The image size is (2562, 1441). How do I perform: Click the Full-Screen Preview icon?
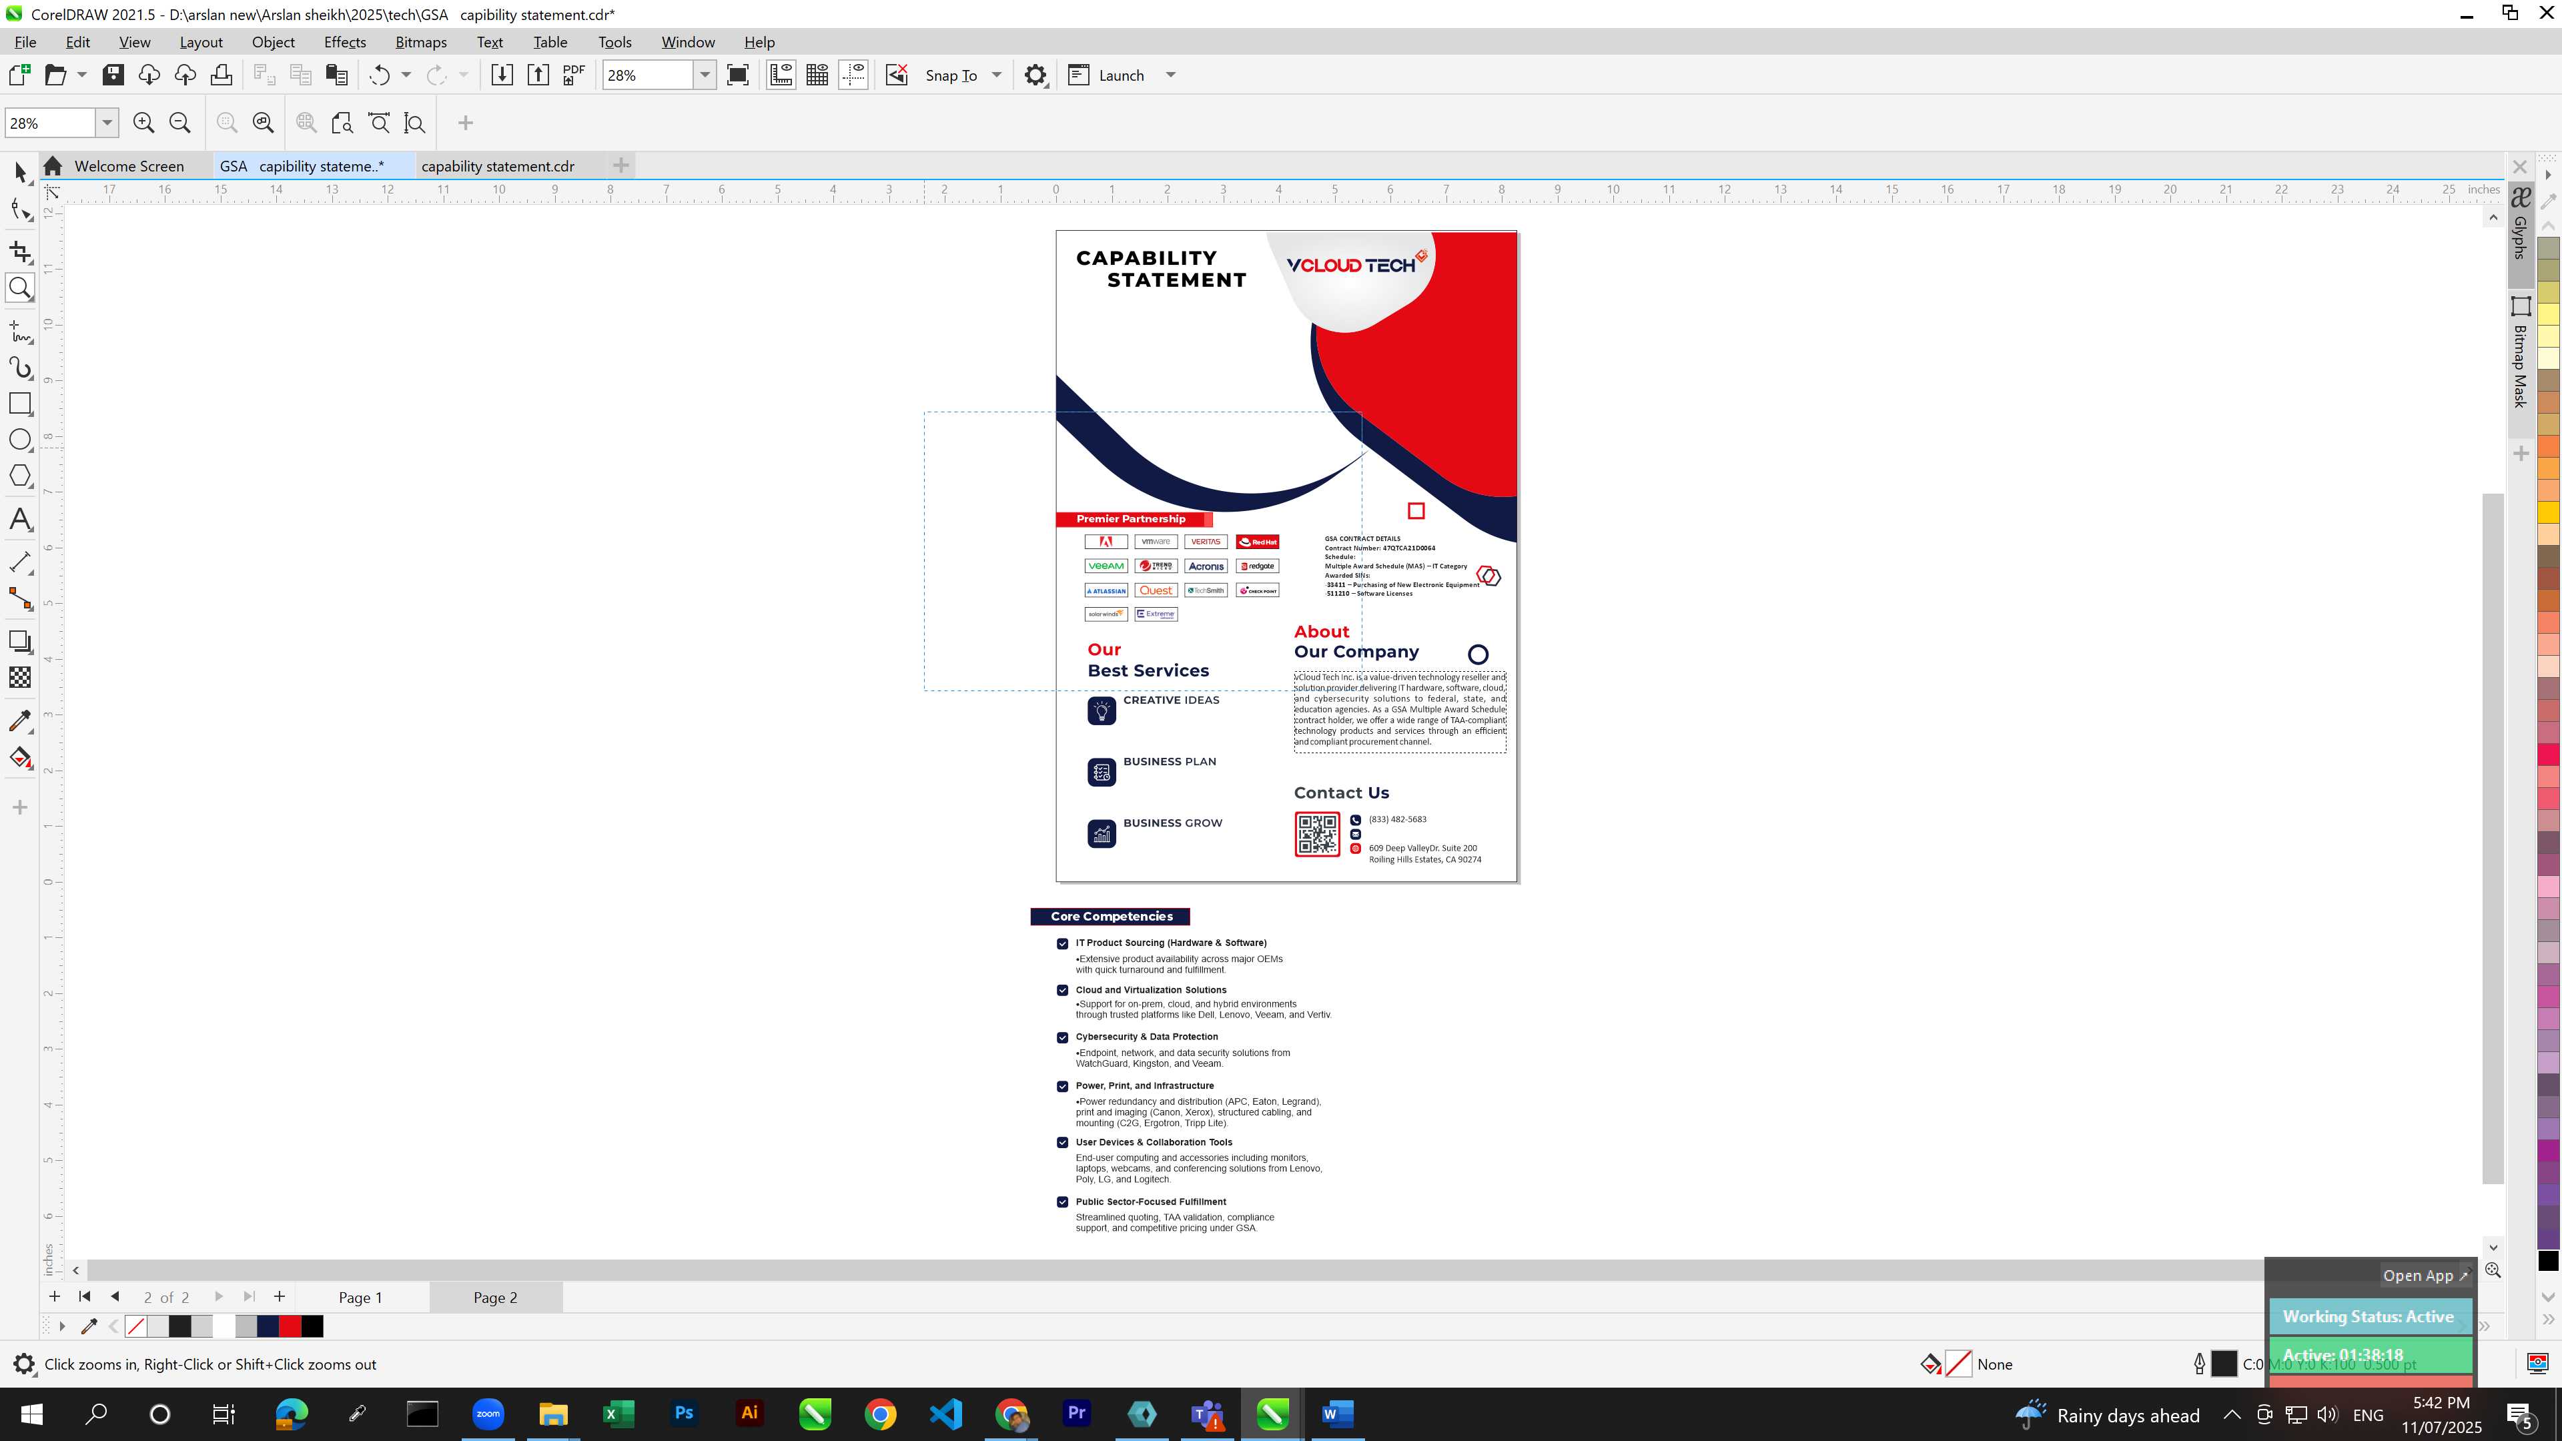738,75
